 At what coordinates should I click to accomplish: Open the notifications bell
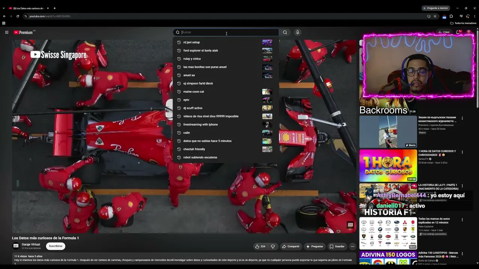pos(458,32)
